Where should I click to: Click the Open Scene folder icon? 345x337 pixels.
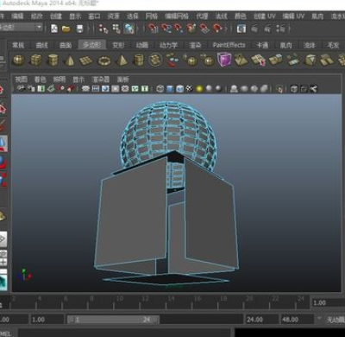tap(66, 29)
